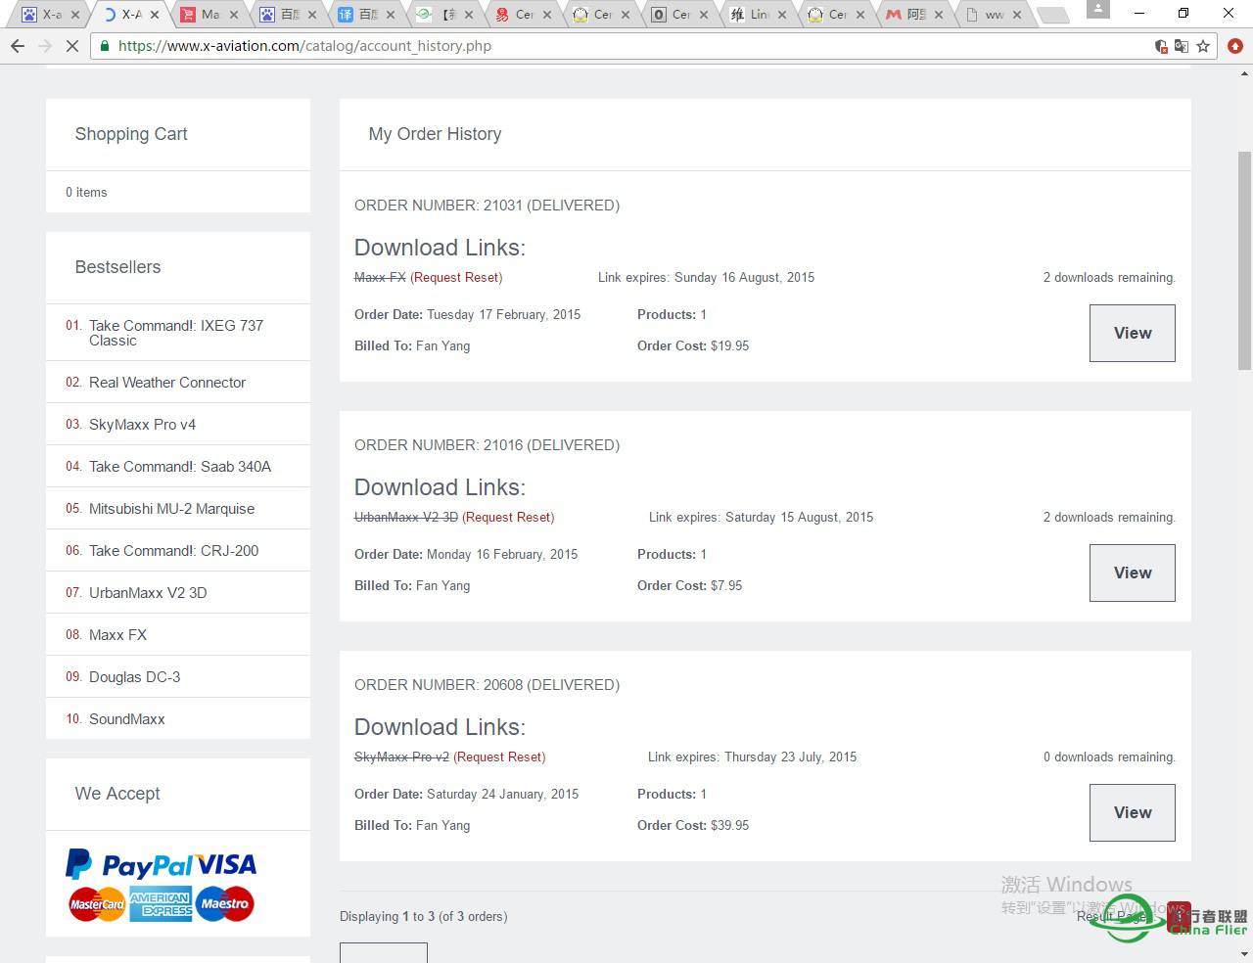
Task: Open the red extension icon beside address bar
Action: pyautogui.click(x=1234, y=46)
